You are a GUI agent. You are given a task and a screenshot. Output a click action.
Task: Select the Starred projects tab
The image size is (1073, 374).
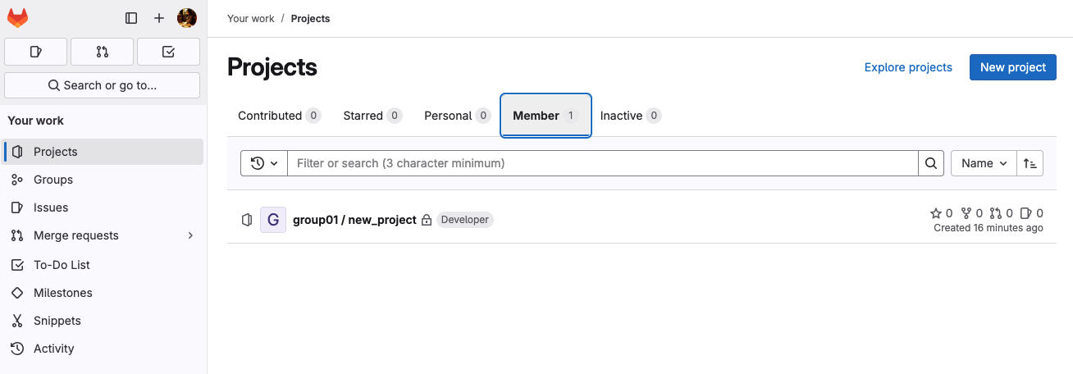[x=372, y=116]
